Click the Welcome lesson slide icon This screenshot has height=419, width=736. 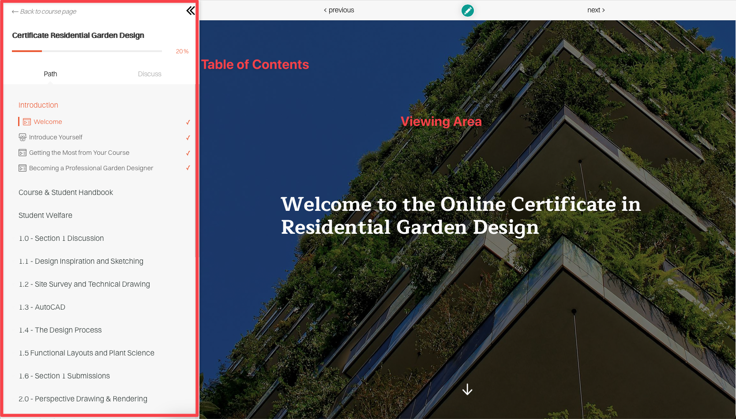pyautogui.click(x=27, y=122)
